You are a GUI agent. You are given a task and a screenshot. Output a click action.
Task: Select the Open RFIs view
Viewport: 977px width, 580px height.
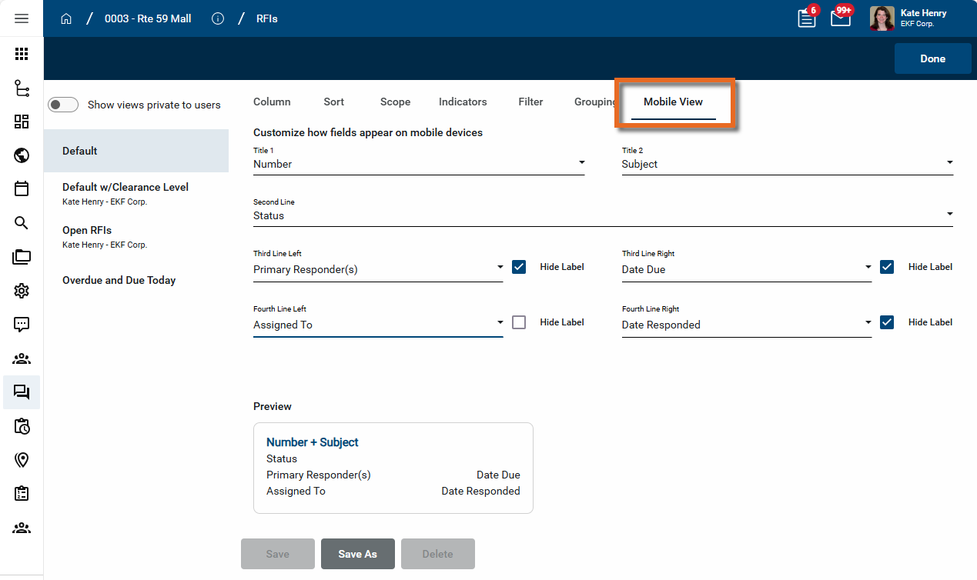(x=87, y=231)
